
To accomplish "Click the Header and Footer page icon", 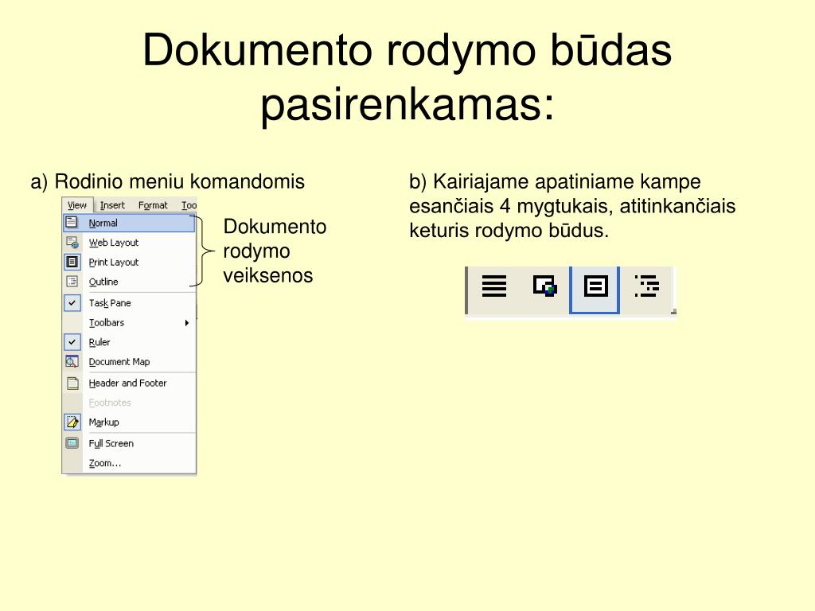I will coord(72,383).
